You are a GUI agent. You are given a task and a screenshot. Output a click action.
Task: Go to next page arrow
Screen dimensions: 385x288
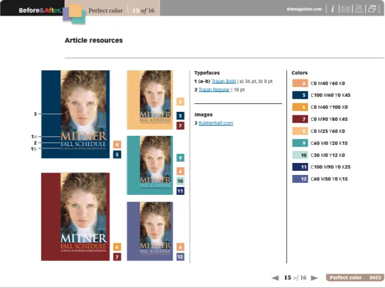click(x=314, y=278)
